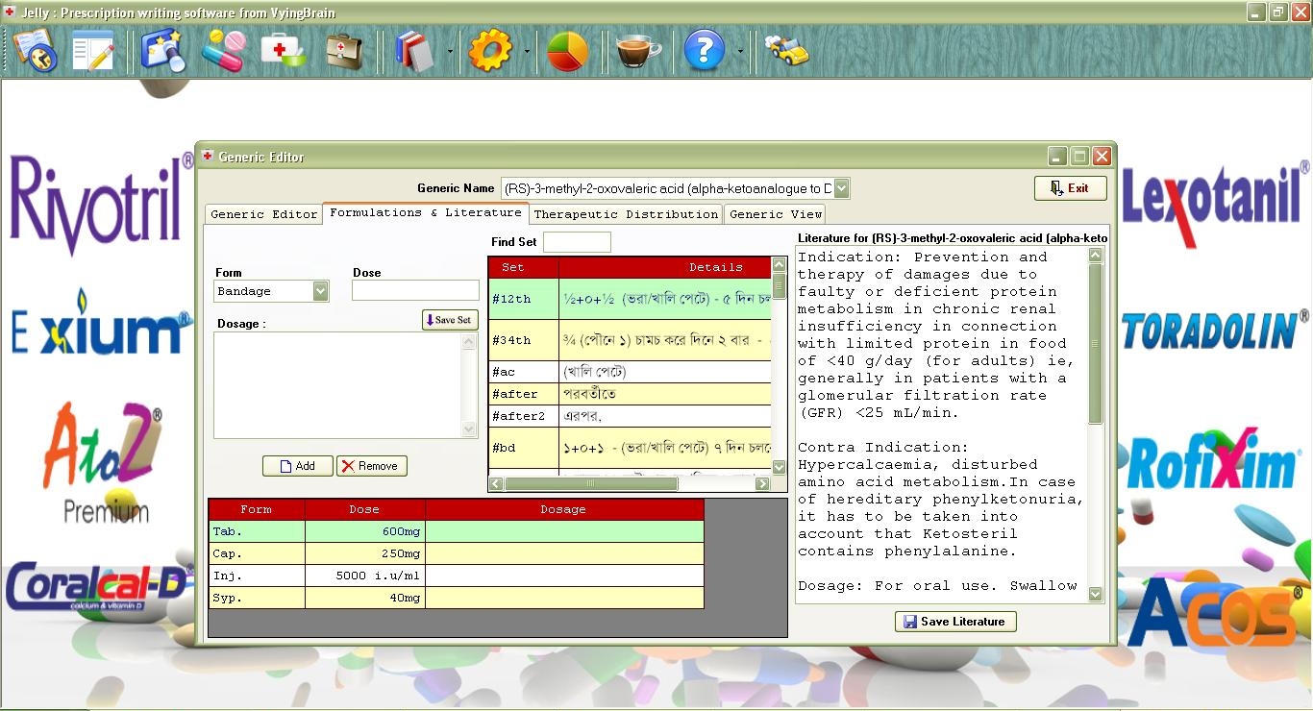Click the pie chart toolbar icon
The image size is (1313, 711).
tap(567, 50)
